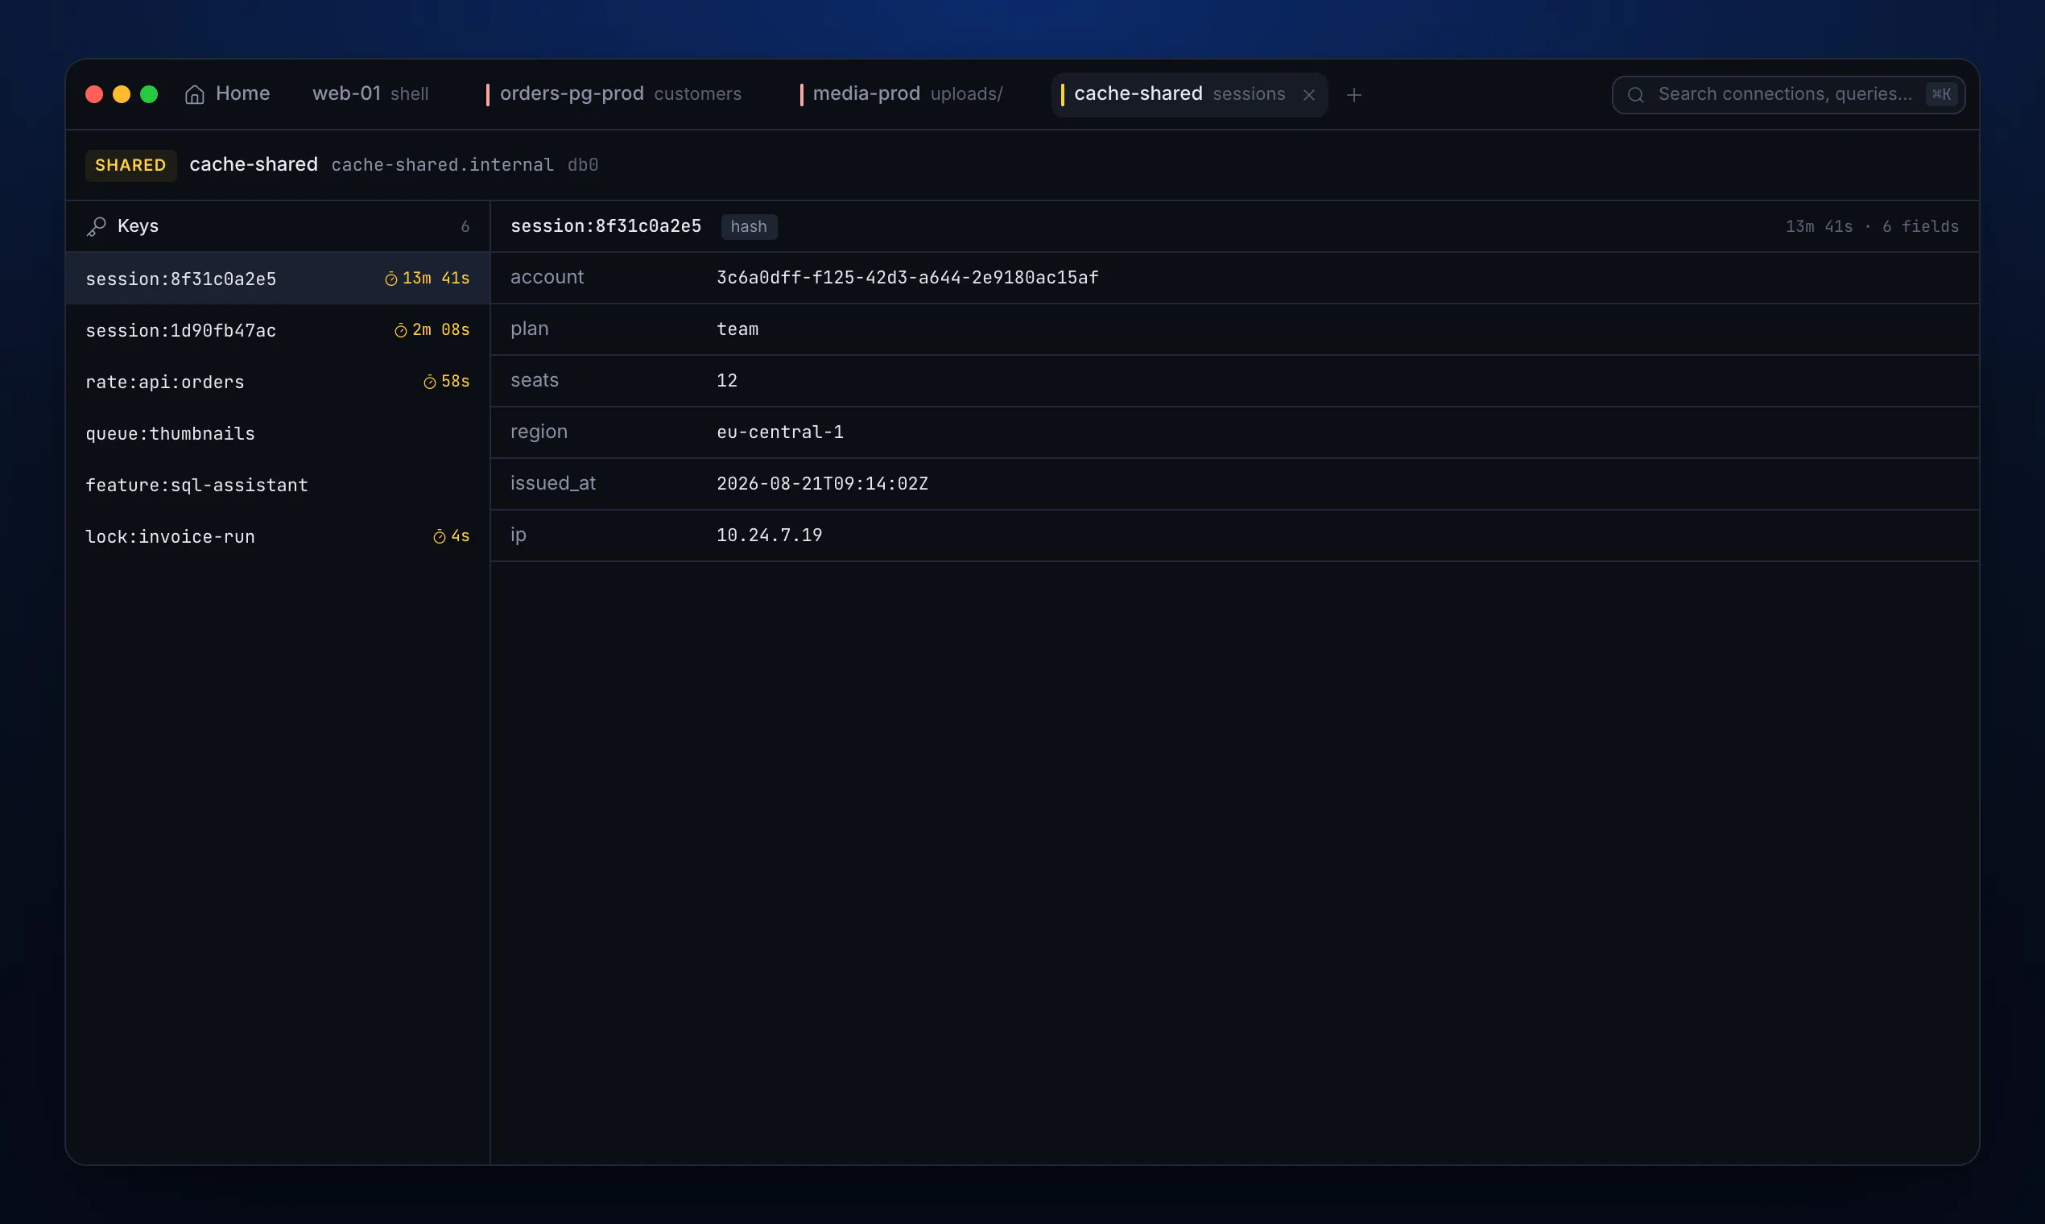Click timer icon on lock:invoice-run row
Screen dimensions: 2045x1224
tap(440, 536)
